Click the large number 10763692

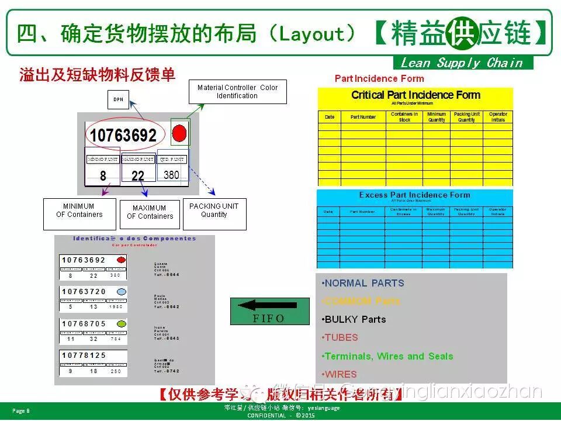(x=123, y=135)
